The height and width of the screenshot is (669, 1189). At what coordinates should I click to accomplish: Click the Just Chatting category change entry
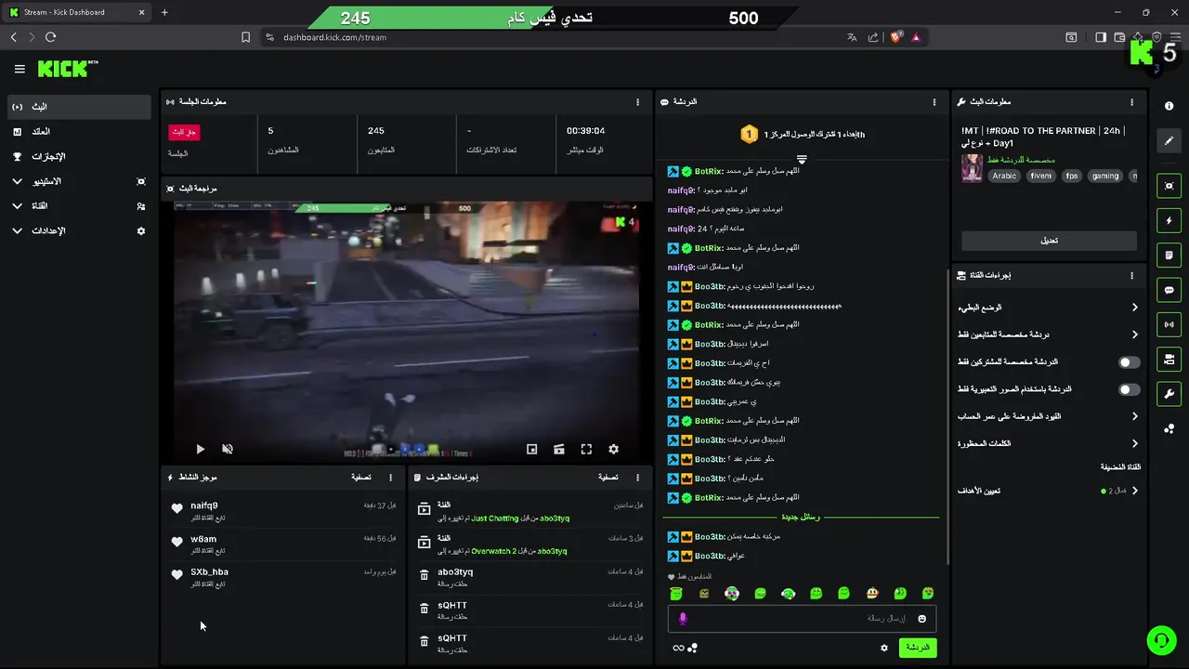click(x=529, y=509)
